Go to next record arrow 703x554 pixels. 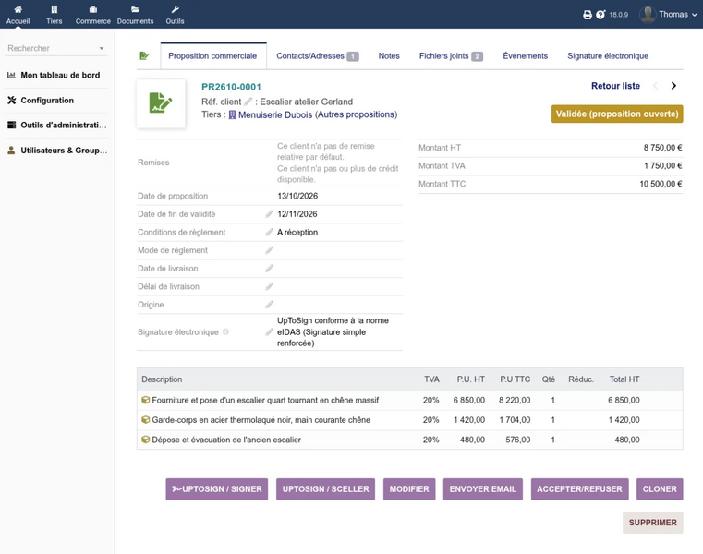pos(673,86)
